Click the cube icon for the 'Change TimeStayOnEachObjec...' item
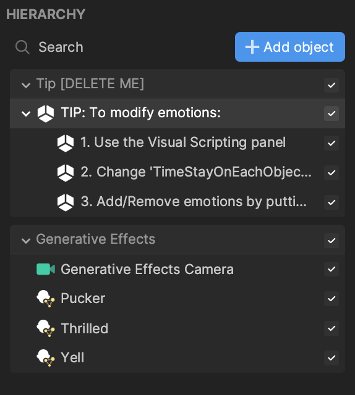The width and height of the screenshot is (355, 395). [66, 173]
